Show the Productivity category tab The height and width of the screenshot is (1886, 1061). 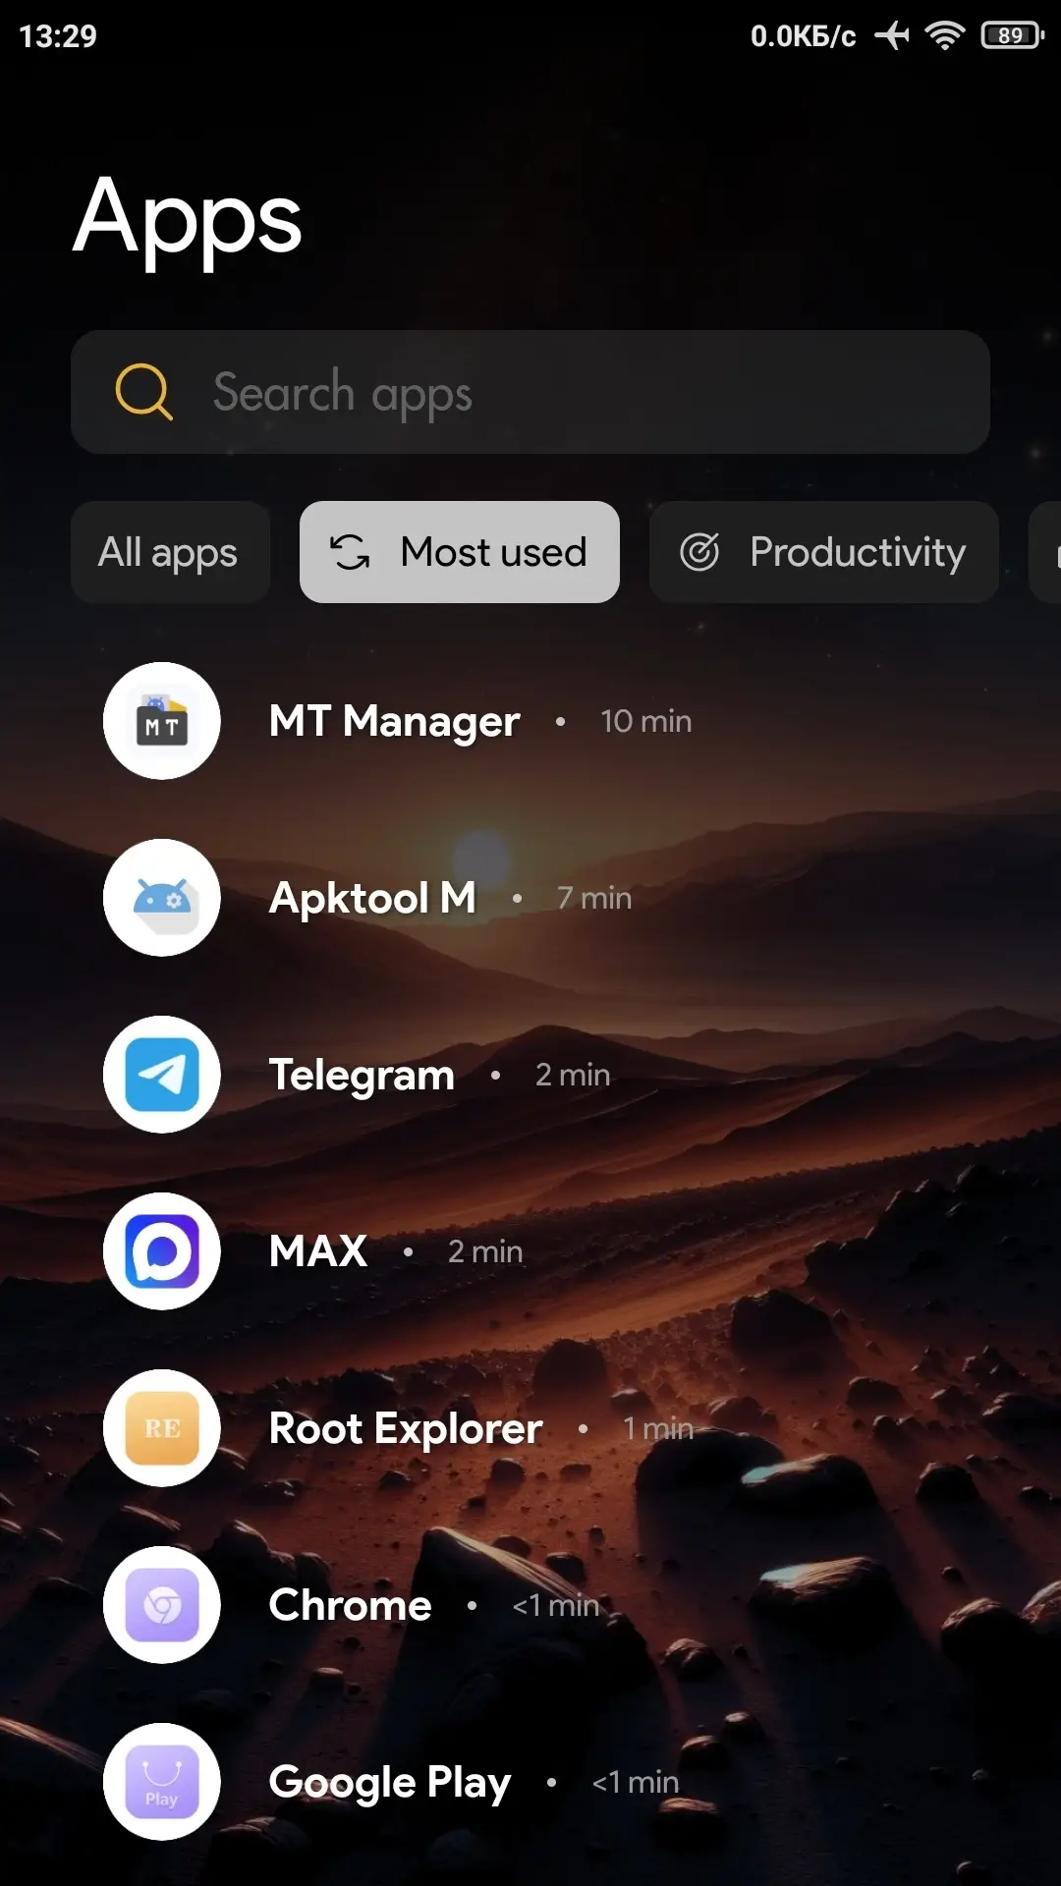[823, 552]
